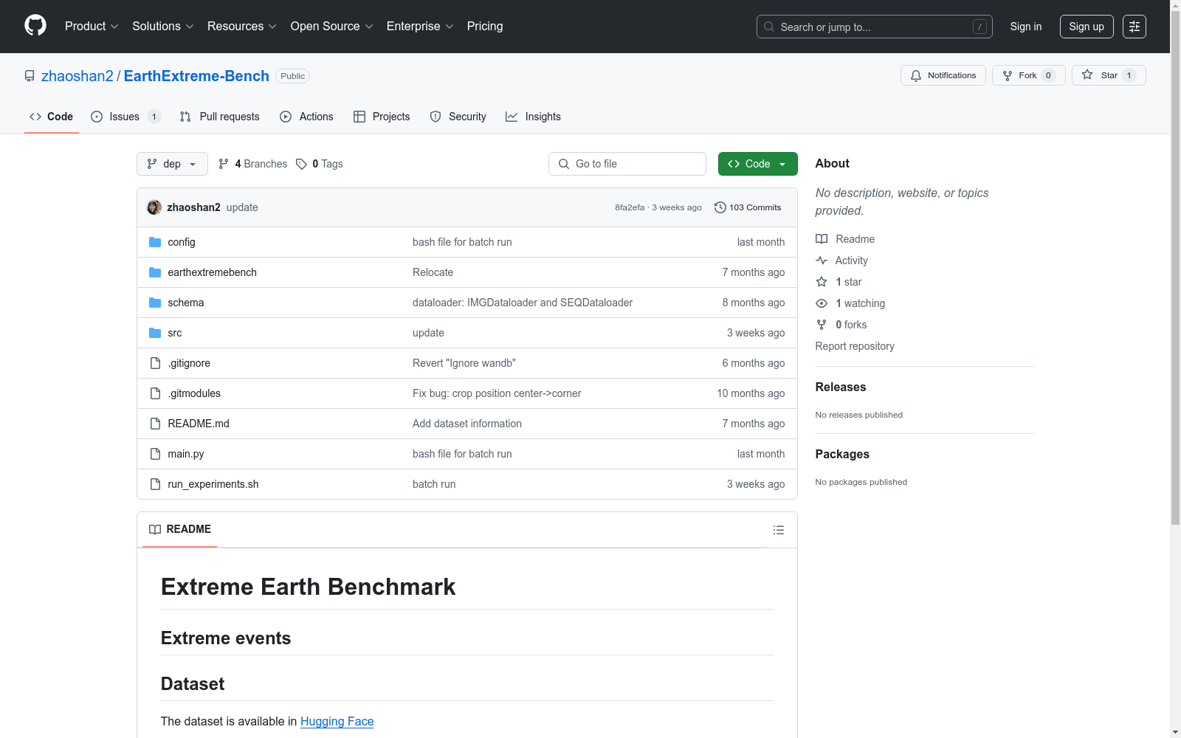
Task: Open the zhaoshan2 owner link
Action: 78,76
